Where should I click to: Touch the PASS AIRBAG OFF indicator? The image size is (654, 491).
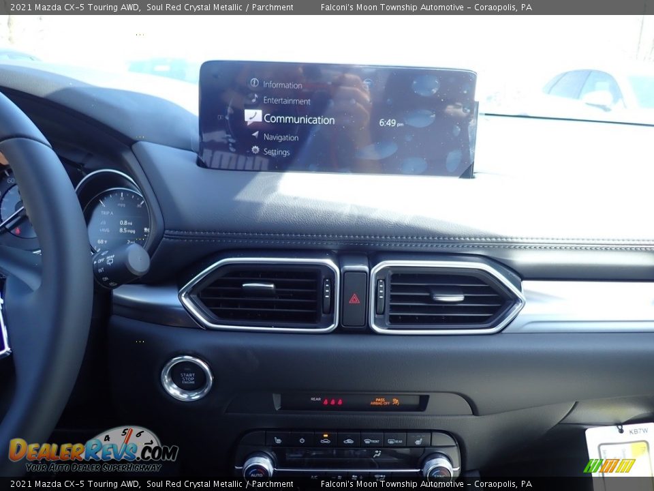[384, 402]
